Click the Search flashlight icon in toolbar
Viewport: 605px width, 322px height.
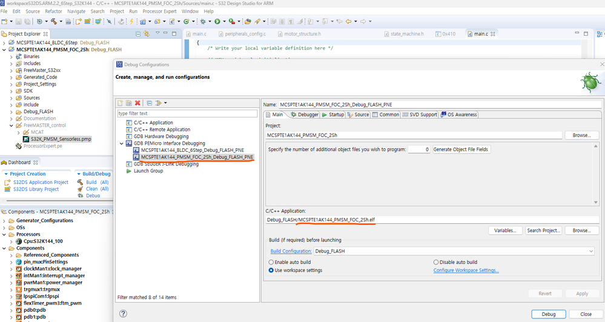[x=257, y=22]
